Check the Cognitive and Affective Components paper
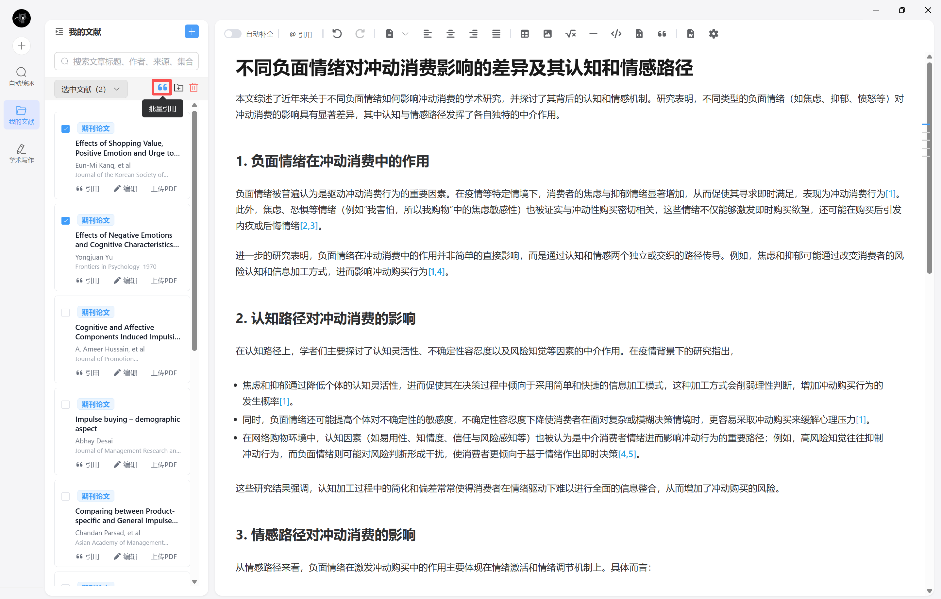Screen dimensions: 941x599 tap(66, 312)
